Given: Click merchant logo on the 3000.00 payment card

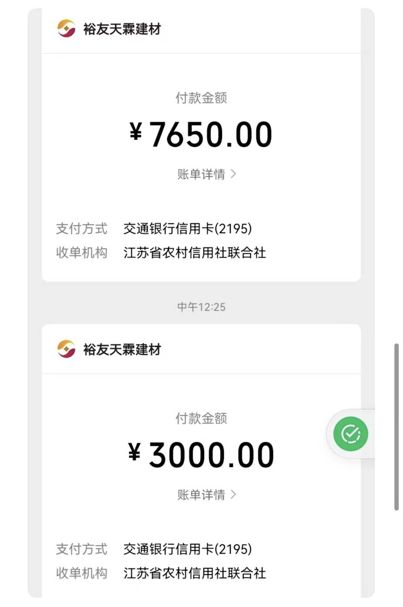Looking at the screenshot, I should click(66, 349).
